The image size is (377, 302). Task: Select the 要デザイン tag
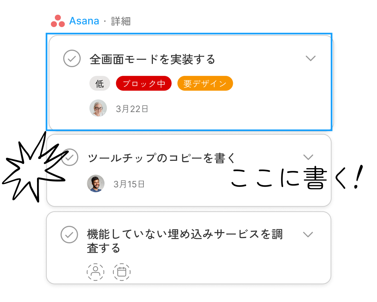pyautogui.click(x=205, y=83)
